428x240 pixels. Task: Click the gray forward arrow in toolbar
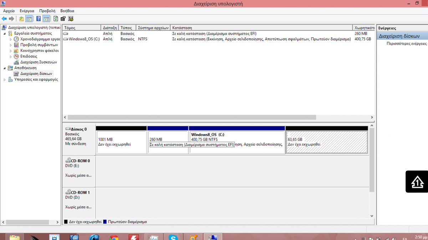(11, 19)
